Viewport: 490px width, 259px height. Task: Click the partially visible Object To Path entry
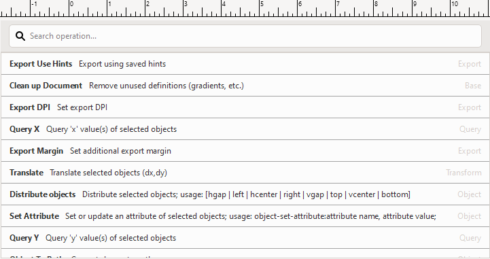click(x=245, y=254)
